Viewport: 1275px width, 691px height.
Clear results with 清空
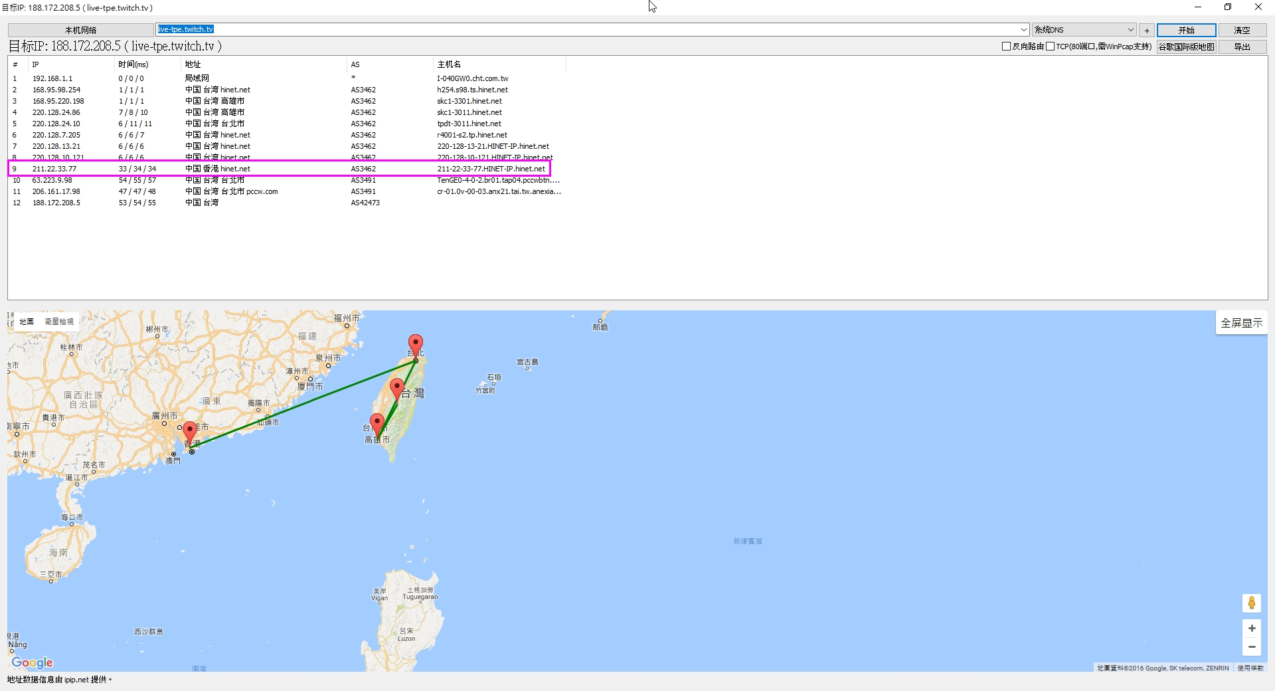(1242, 31)
